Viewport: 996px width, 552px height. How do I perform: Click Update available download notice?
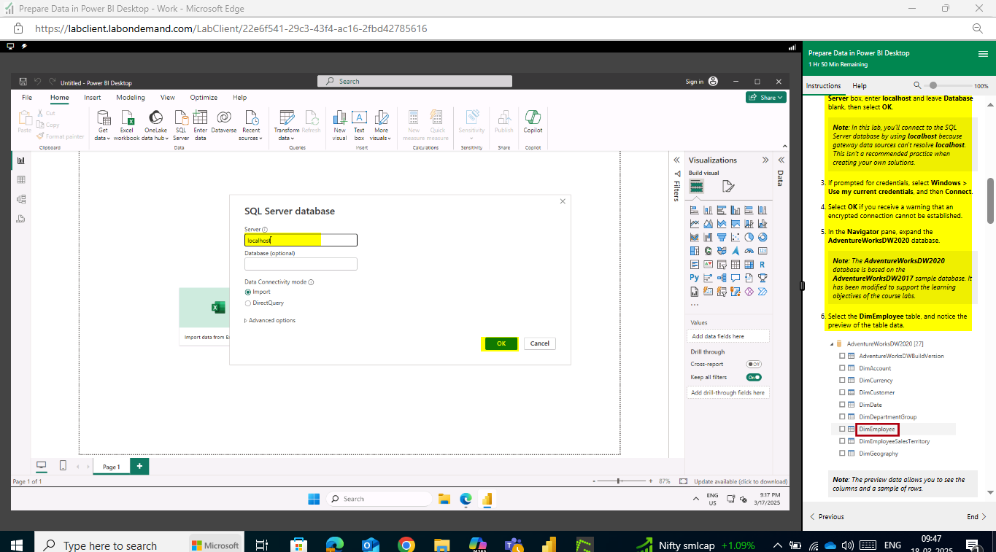[x=741, y=481]
